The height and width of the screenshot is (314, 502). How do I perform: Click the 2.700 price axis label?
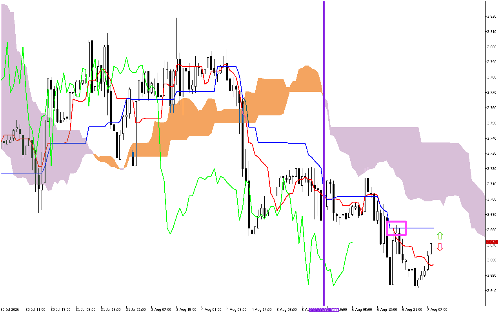coord(492,199)
